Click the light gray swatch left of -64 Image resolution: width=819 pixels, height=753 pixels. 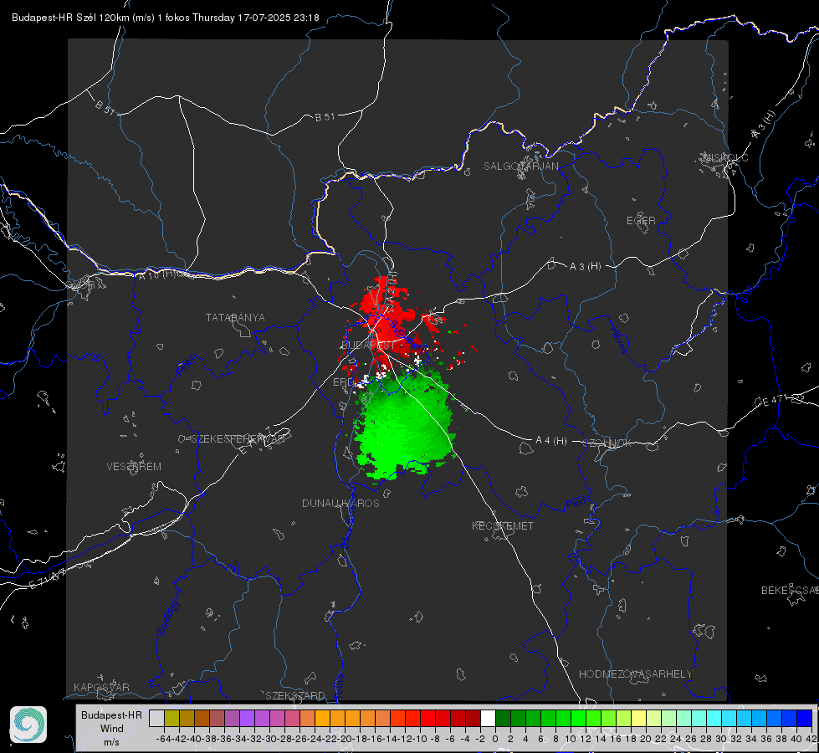click(156, 718)
